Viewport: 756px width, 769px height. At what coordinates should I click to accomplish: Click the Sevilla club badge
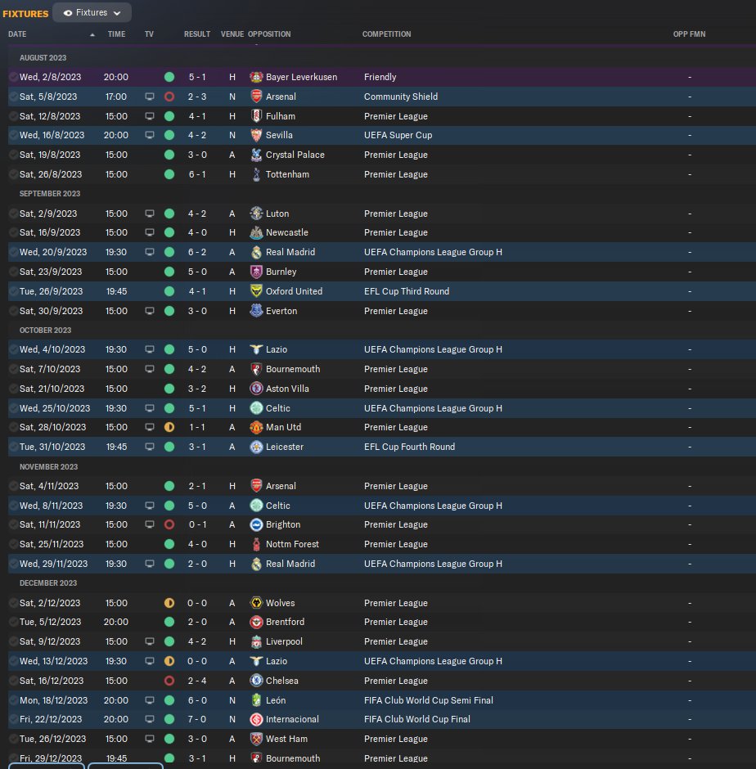[256, 135]
